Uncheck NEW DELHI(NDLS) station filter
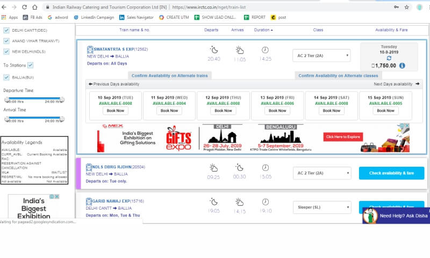The width and height of the screenshot is (430, 258). 6,52
